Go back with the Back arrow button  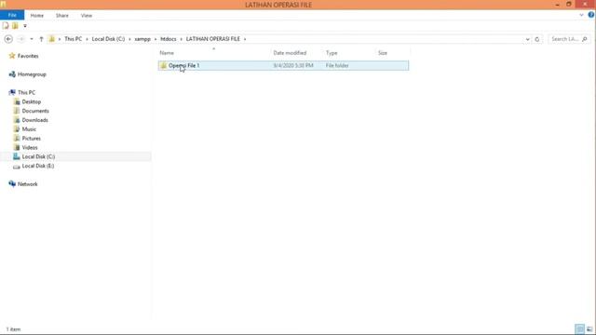click(8, 39)
